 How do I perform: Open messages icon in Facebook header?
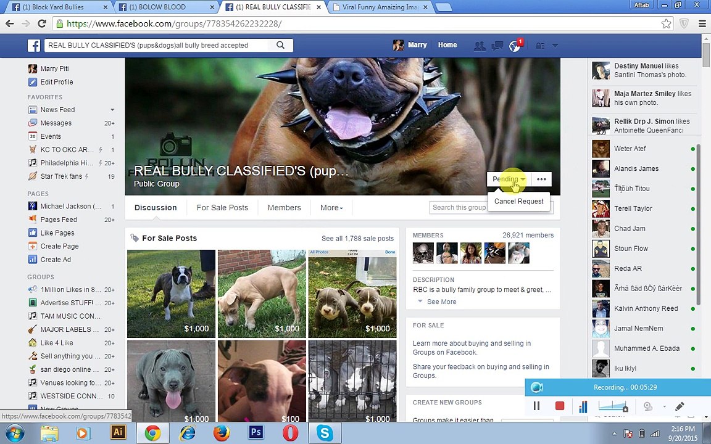[497, 46]
